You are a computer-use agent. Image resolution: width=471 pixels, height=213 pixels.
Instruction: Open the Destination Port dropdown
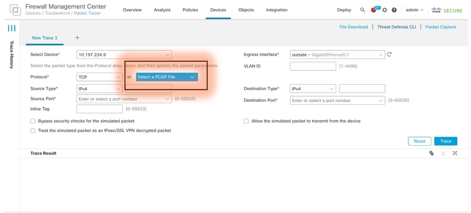[x=337, y=100]
